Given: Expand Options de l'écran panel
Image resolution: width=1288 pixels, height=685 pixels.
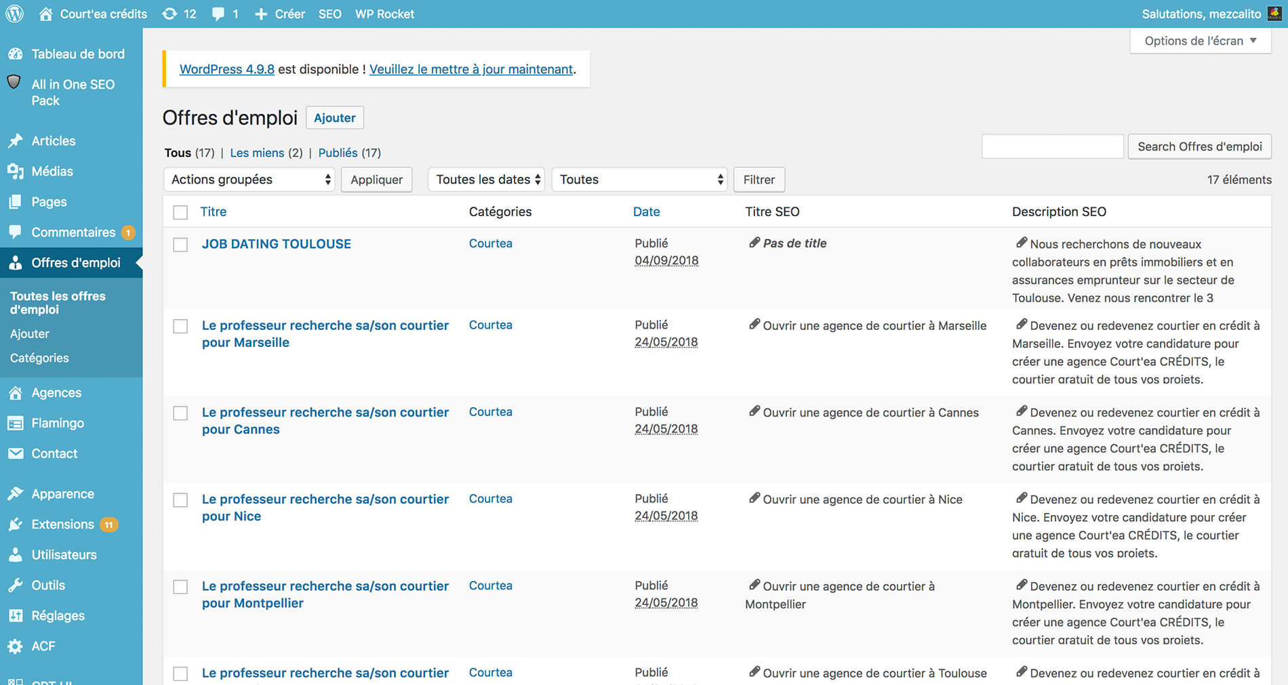Looking at the screenshot, I should click(x=1200, y=41).
